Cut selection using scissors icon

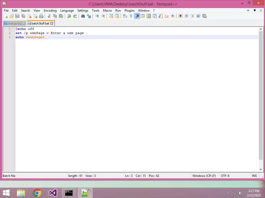[49, 16]
